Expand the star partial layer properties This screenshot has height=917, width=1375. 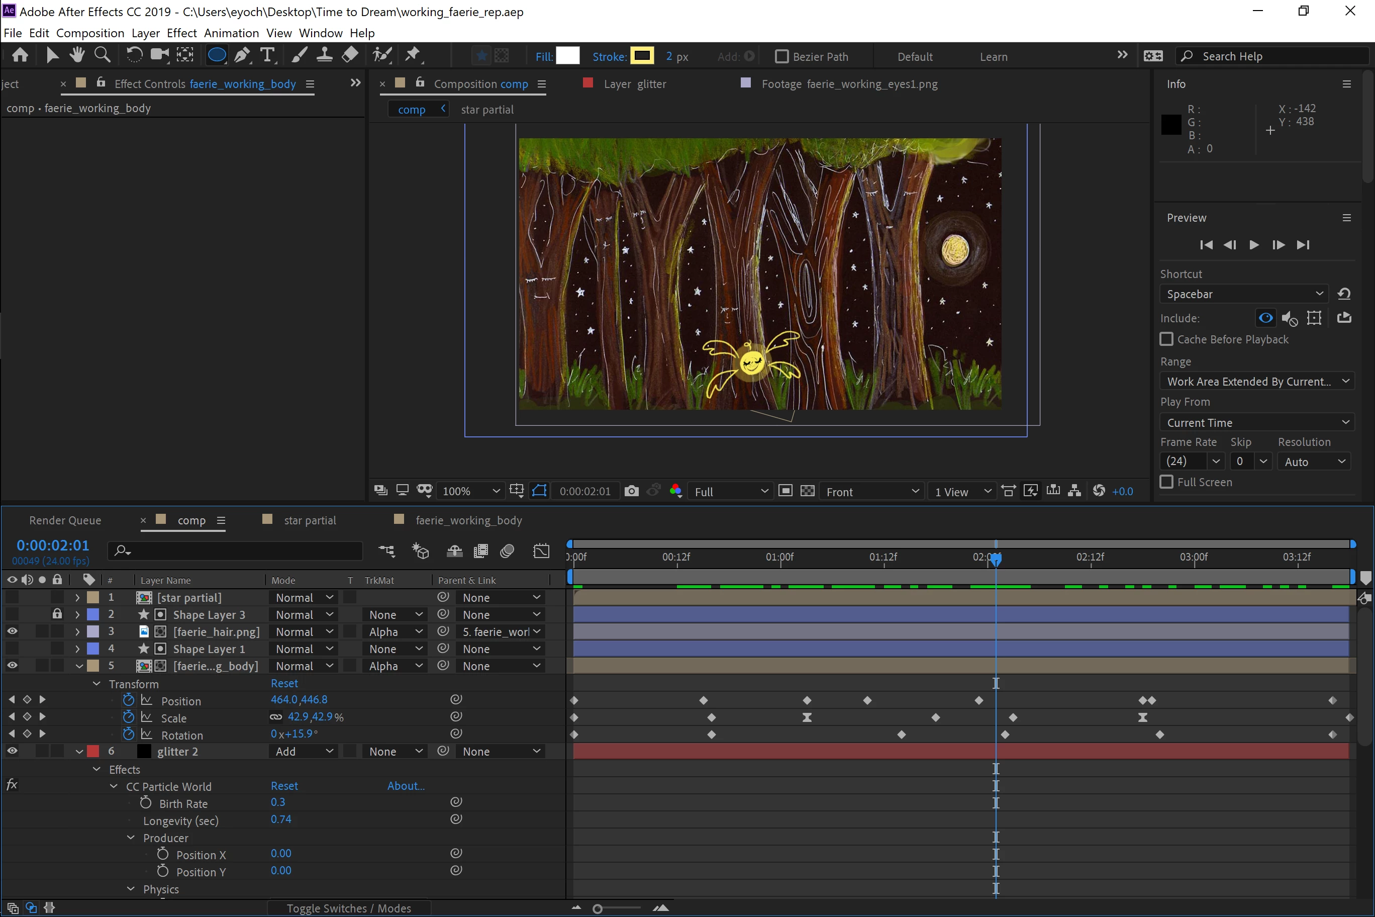[x=77, y=598]
